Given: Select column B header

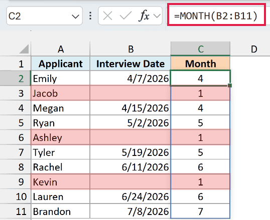Looking at the screenshot, I should point(130,49).
